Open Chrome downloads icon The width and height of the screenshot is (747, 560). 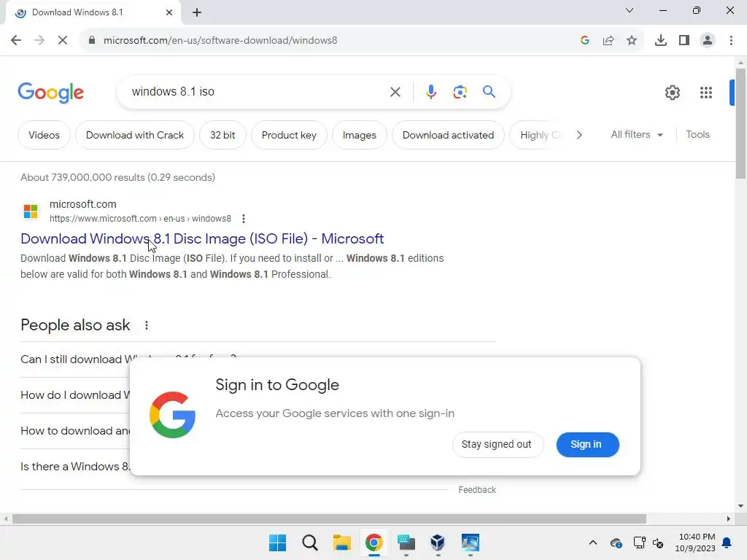(660, 41)
